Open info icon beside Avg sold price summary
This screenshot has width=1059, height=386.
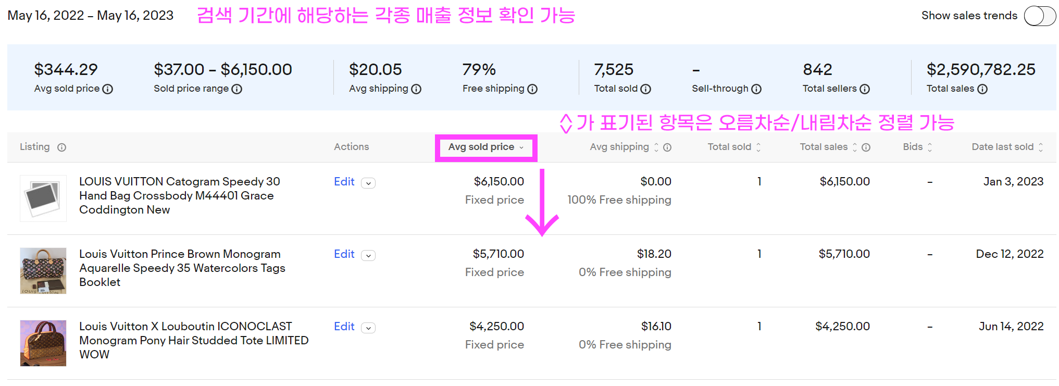pos(108,89)
